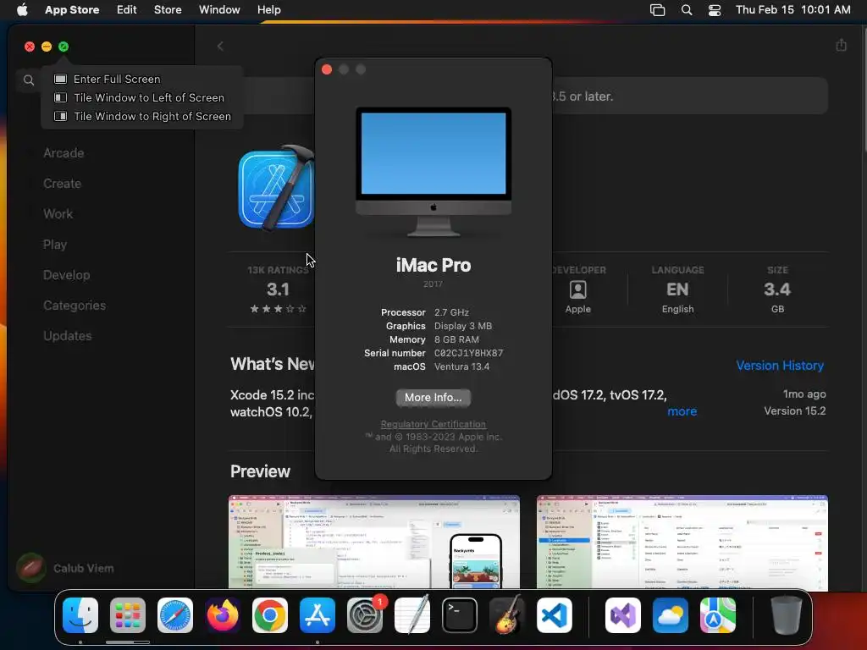Launch Visual Studio Code from the Dock
Image resolution: width=867 pixels, height=650 pixels.
[555, 615]
